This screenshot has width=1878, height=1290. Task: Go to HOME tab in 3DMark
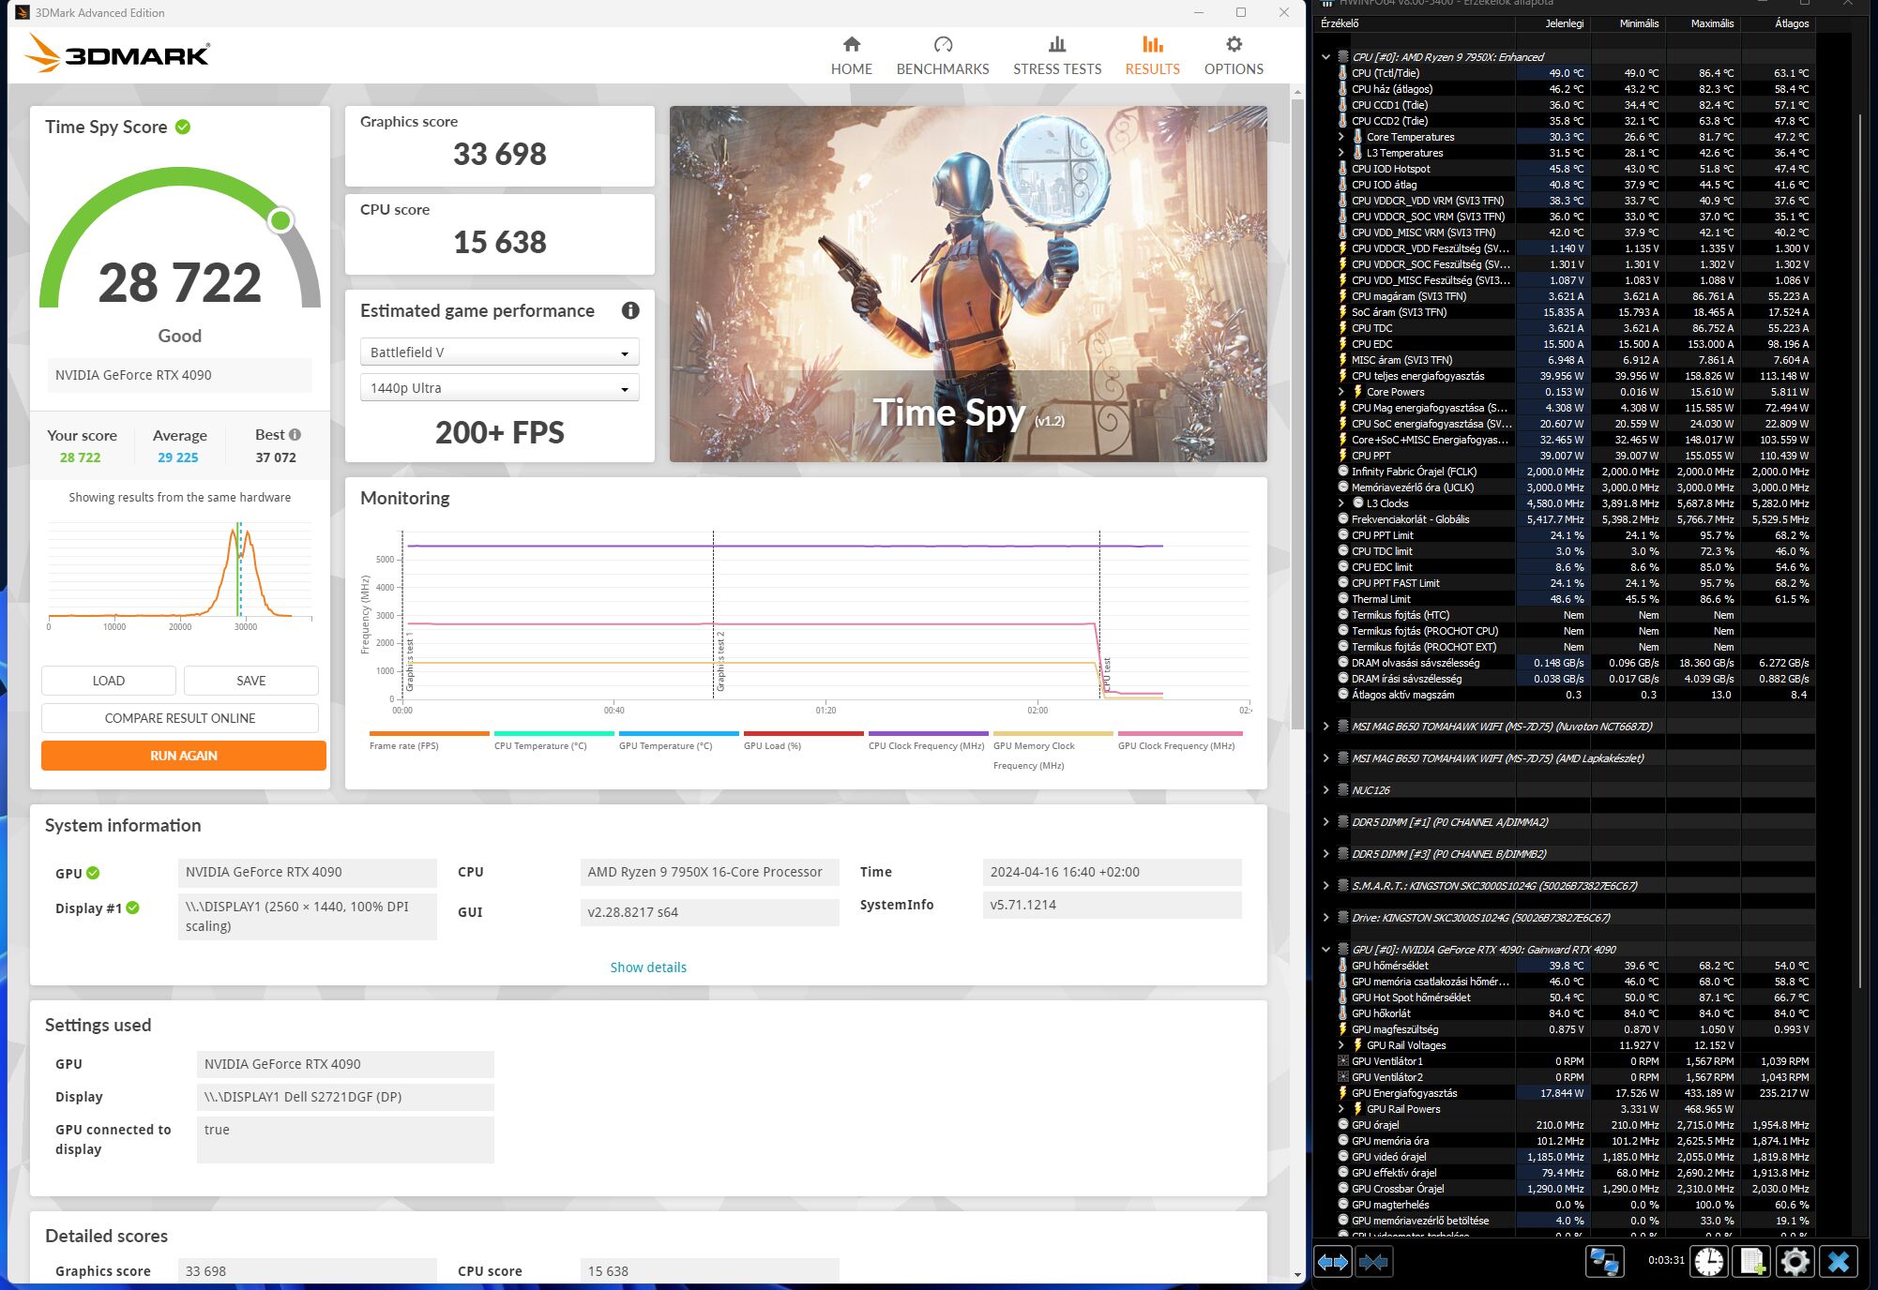point(851,56)
